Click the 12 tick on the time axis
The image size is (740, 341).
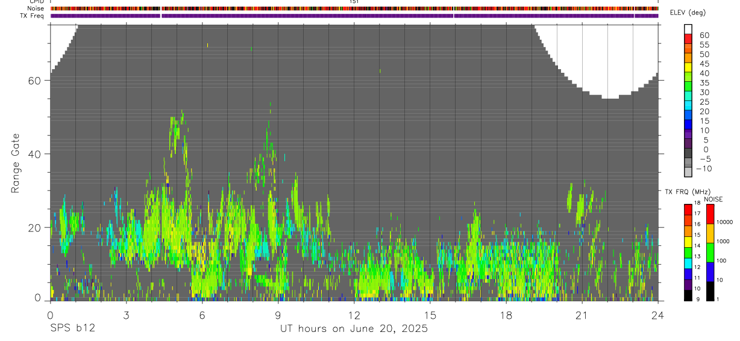click(x=354, y=315)
